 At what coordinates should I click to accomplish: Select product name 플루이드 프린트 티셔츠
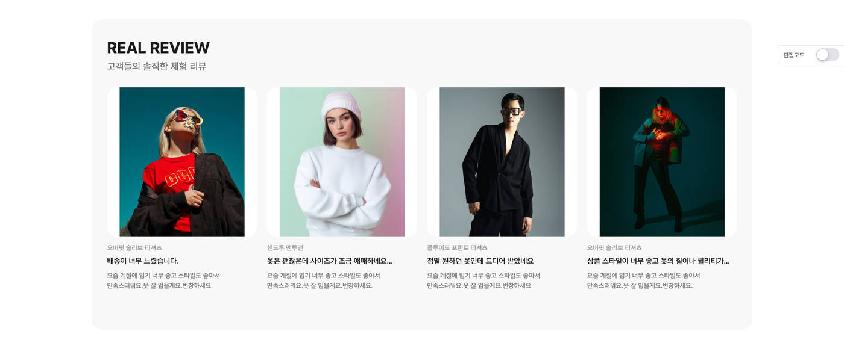pyautogui.click(x=458, y=248)
